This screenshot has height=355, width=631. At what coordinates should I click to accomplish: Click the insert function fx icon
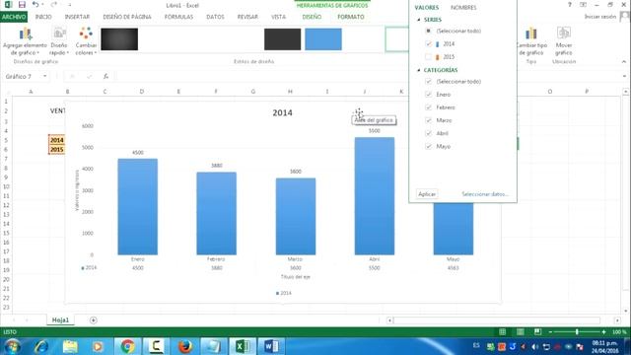click(105, 76)
